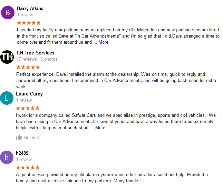
Task: Click Barry Atkins' '1 review' label
Action: pos(25,14)
